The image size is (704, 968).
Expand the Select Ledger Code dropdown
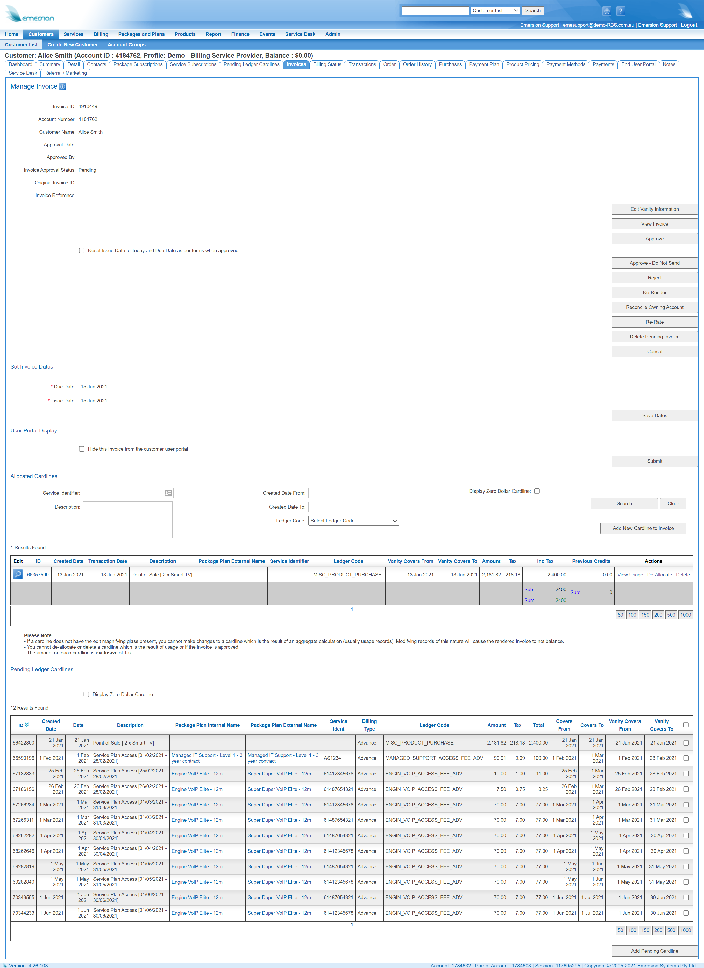point(353,521)
